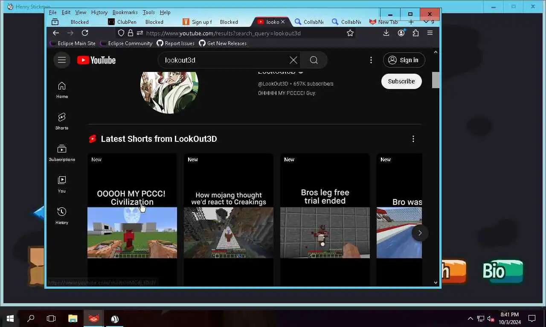Viewport: 546px width, 327px height.
Task: Switch to Blocked tab between ClubPen and Sign up
Action: coord(154,22)
